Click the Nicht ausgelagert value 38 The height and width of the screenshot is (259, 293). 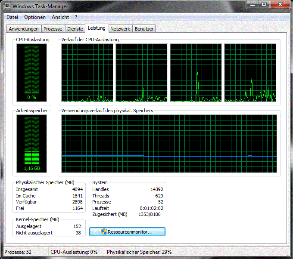click(78, 233)
